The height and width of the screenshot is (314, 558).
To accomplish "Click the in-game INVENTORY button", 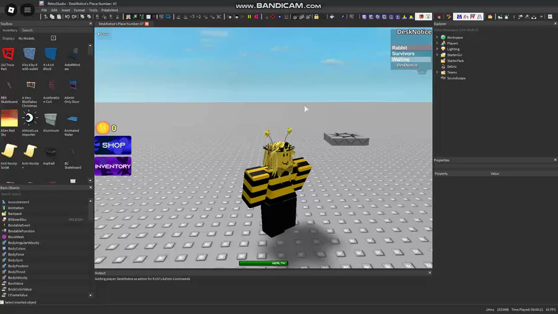I will coord(113,166).
